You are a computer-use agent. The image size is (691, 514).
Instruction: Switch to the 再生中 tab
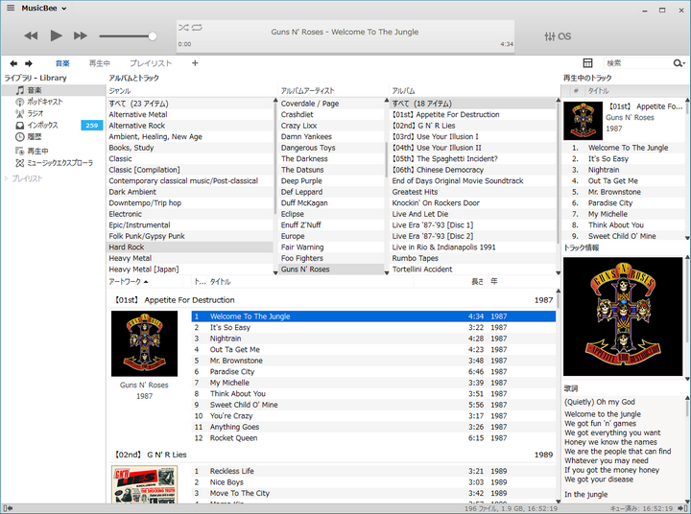pos(99,63)
